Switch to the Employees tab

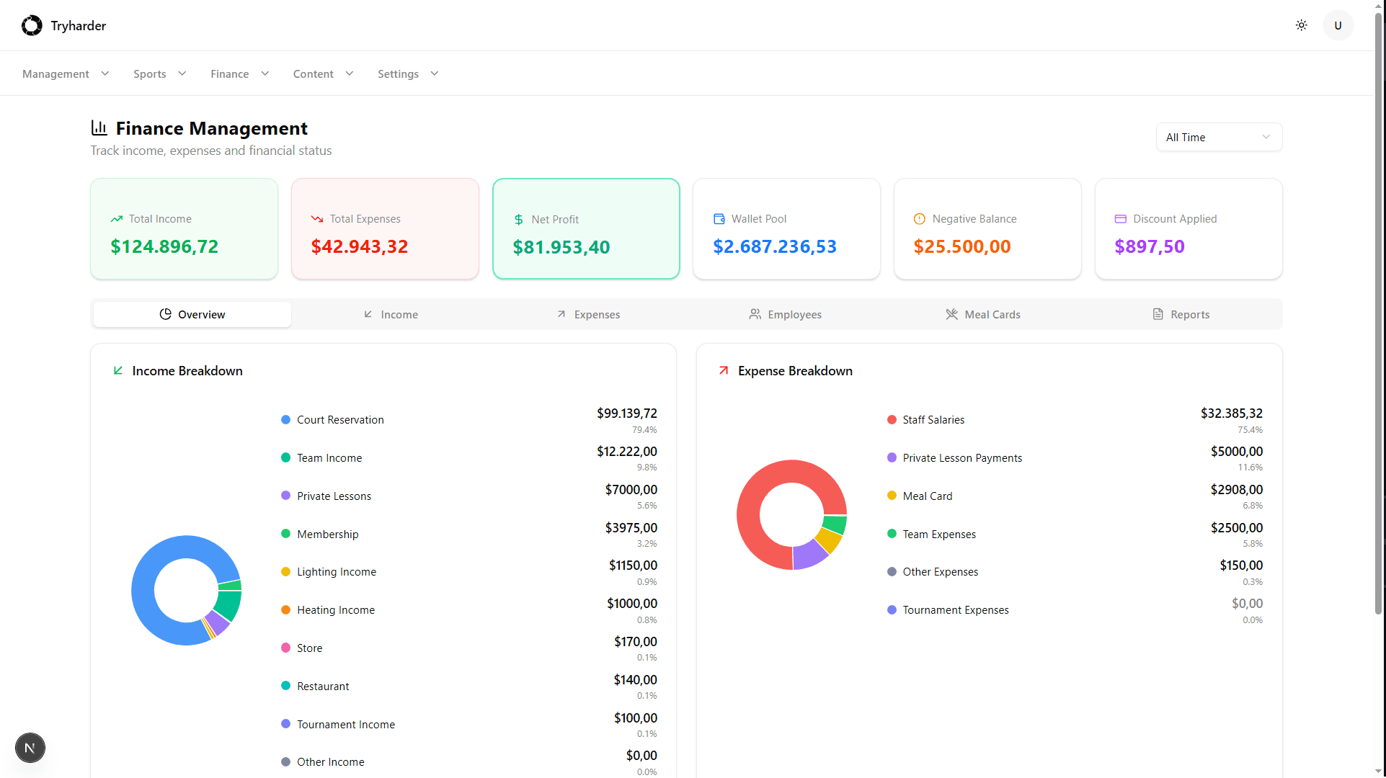point(785,314)
